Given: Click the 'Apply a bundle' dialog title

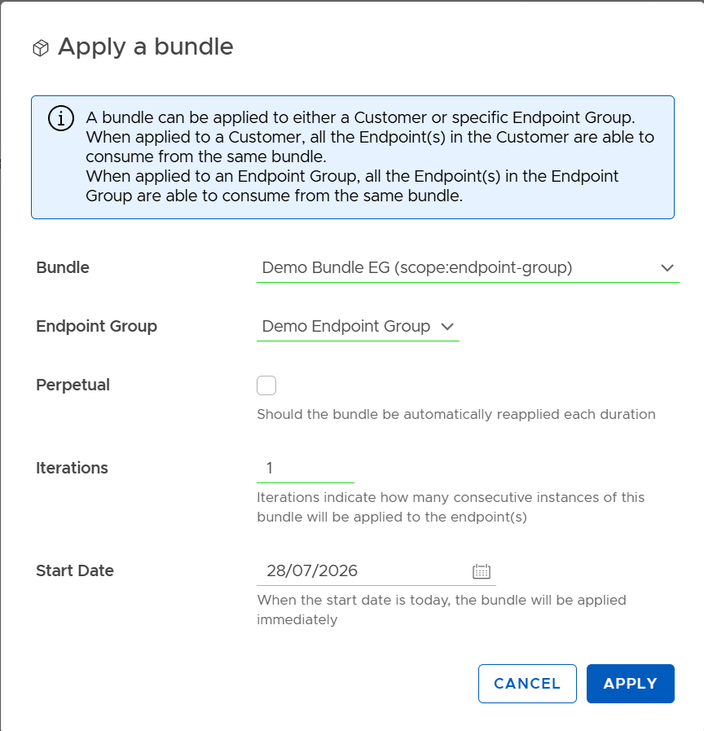Looking at the screenshot, I should click(146, 47).
